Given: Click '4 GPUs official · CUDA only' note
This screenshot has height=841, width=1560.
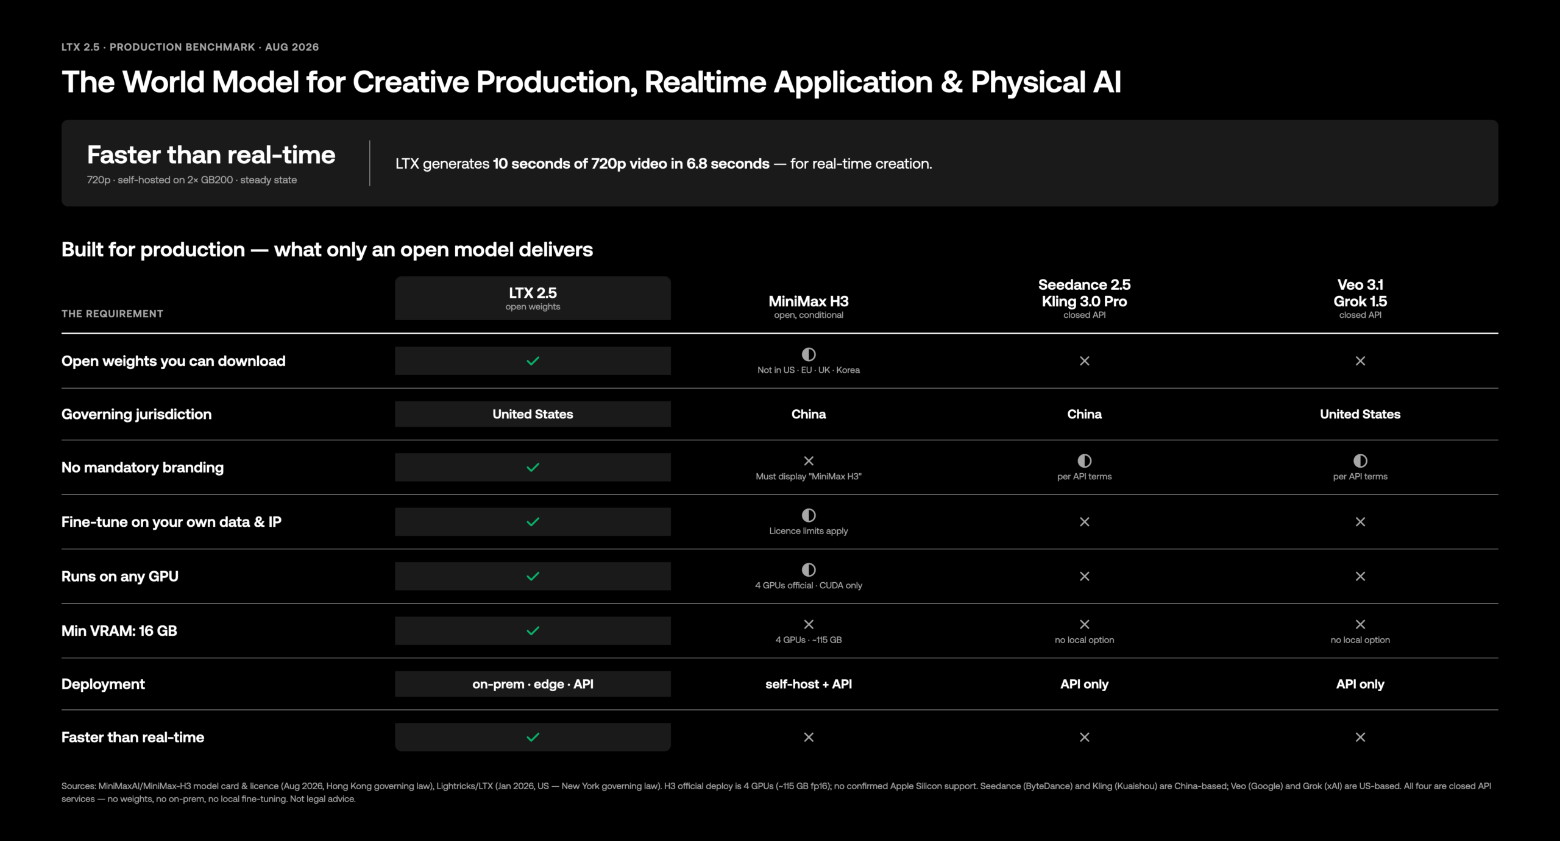Looking at the screenshot, I should tap(809, 585).
